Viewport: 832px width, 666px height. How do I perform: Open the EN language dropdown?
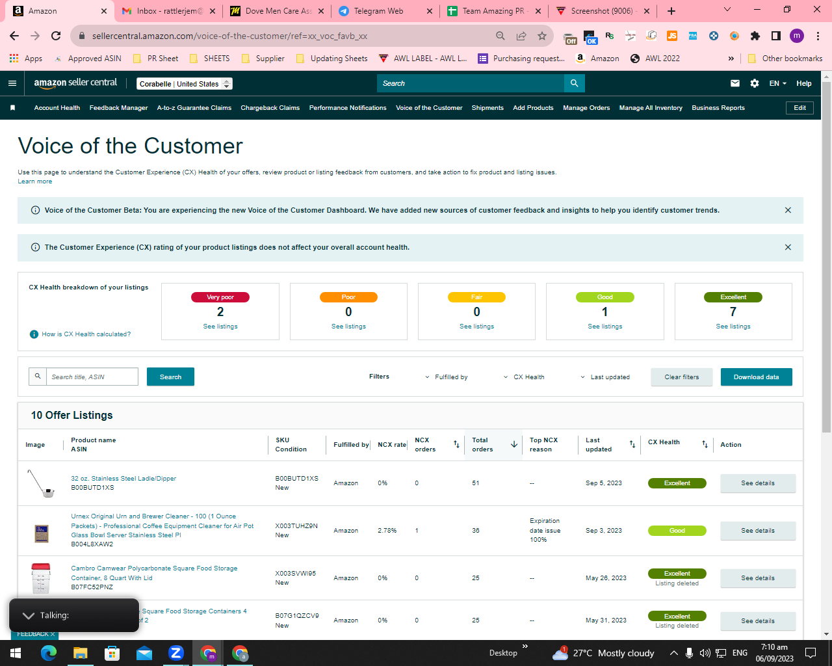[x=778, y=83]
